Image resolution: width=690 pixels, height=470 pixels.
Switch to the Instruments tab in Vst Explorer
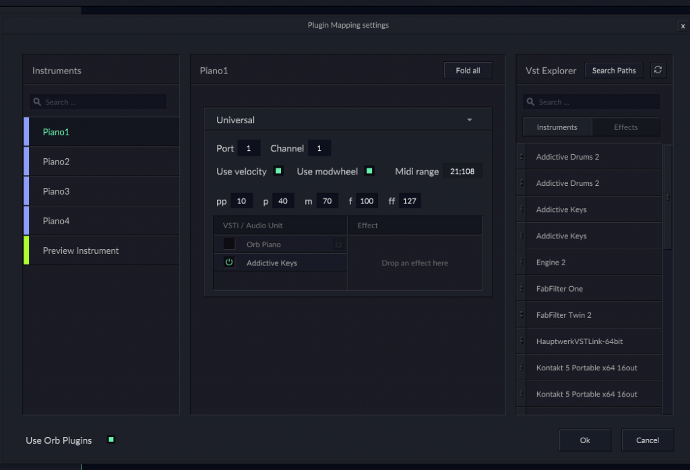pyautogui.click(x=557, y=127)
